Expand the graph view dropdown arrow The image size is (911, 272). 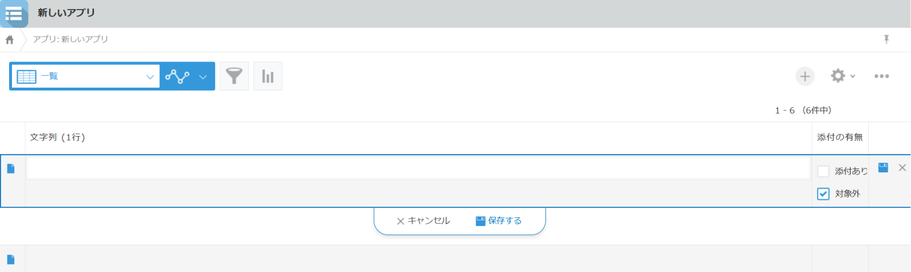tap(203, 77)
